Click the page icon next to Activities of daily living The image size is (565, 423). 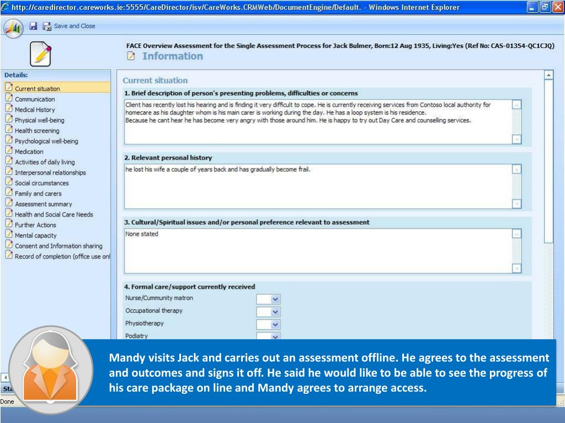9,160
